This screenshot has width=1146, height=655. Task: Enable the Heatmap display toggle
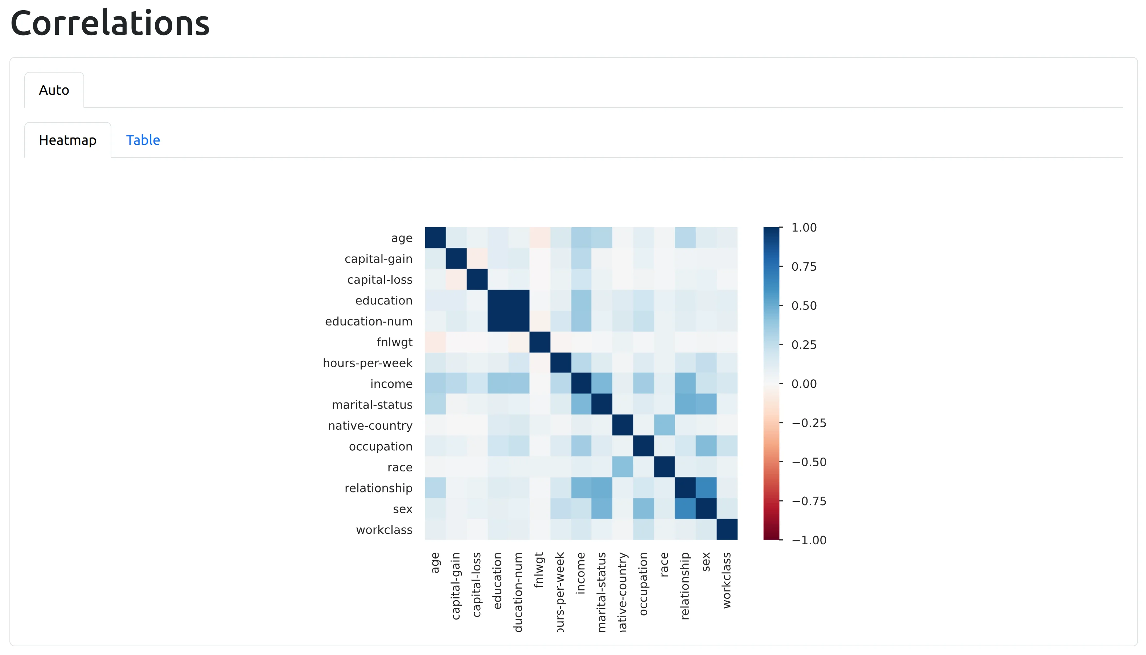(x=68, y=140)
